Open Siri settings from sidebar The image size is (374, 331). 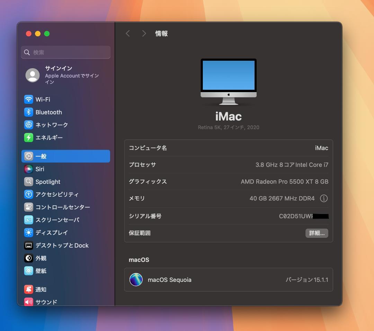65,169
